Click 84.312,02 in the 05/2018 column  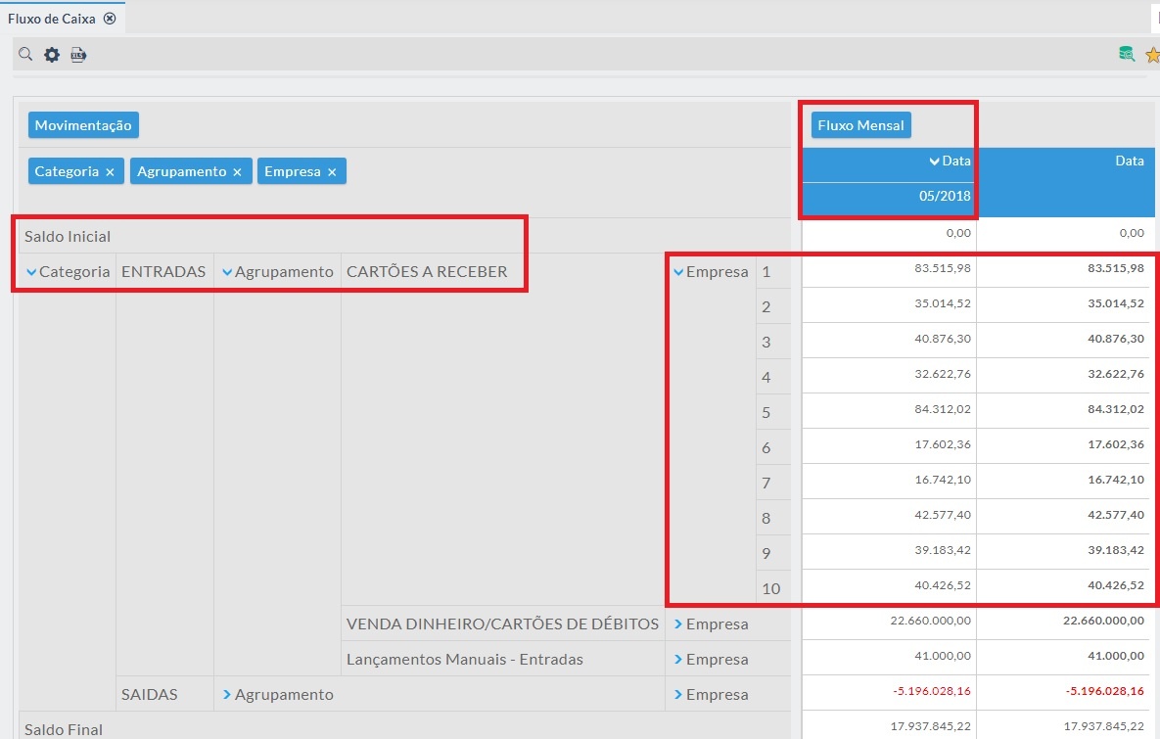point(943,409)
